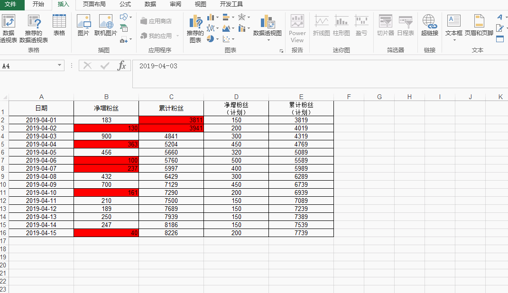Click in the formula bar showing 2019-04-03
The image size is (508, 293).
[x=320, y=73]
